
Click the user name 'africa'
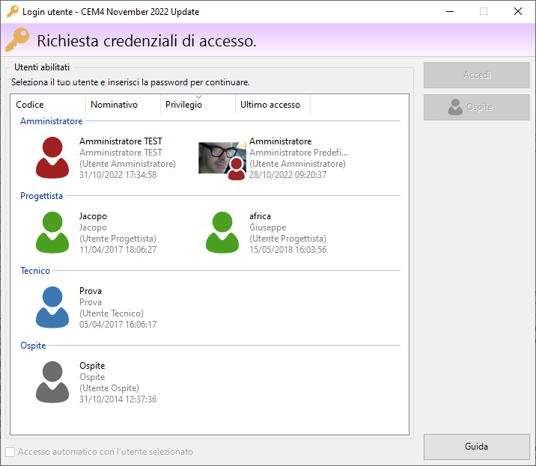click(260, 216)
